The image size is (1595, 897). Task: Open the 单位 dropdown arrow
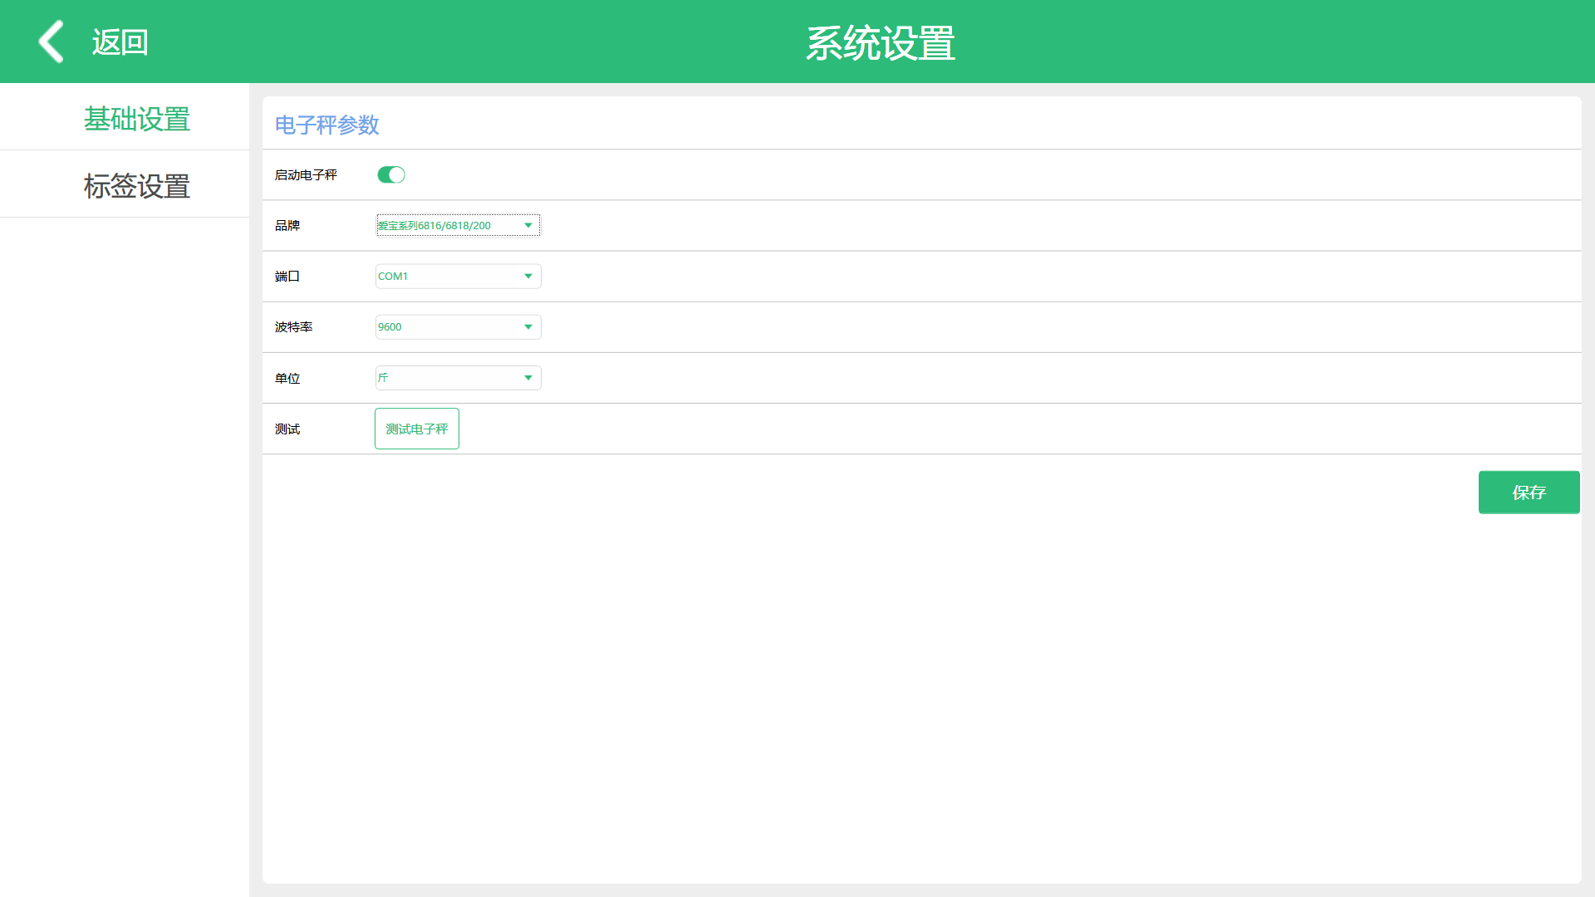coord(528,378)
